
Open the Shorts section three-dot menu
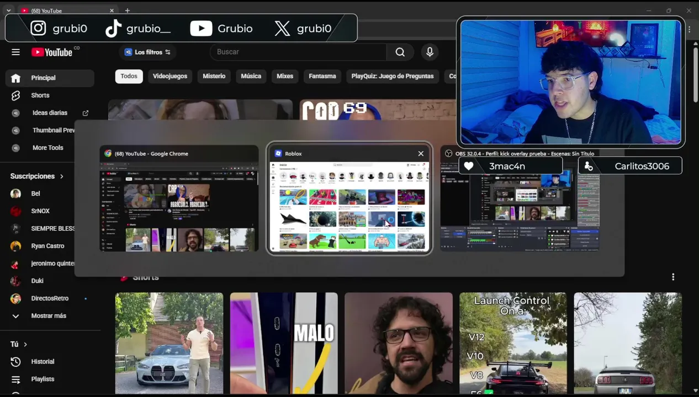[673, 277]
